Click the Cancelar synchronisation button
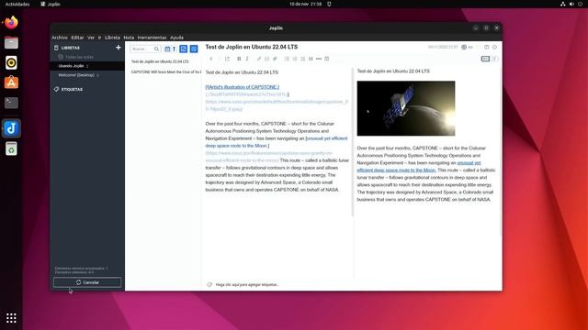Image resolution: width=588 pixels, height=330 pixels. [x=87, y=282]
